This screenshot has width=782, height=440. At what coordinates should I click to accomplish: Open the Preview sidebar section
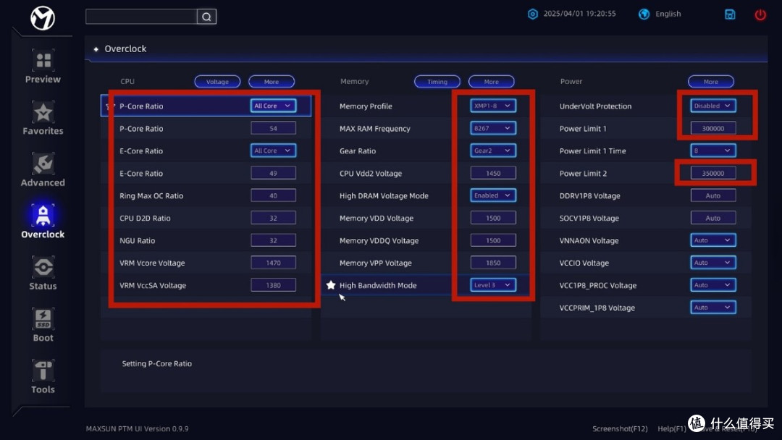pyautogui.click(x=43, y=67)
